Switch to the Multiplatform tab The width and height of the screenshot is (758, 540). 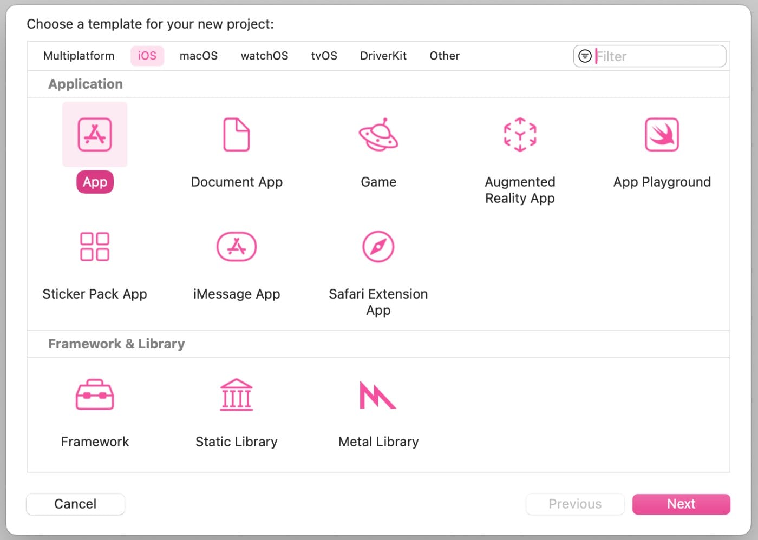pyautogui.click(x=79, y=56)
